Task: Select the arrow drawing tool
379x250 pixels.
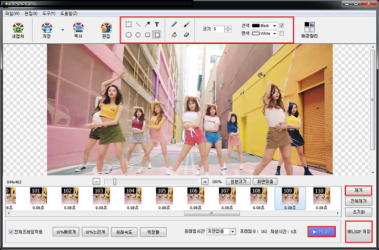Action: point(147,24)
